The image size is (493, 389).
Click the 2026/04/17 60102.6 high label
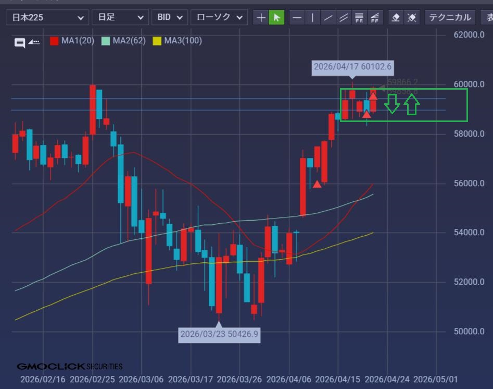(x=352, y=67)
